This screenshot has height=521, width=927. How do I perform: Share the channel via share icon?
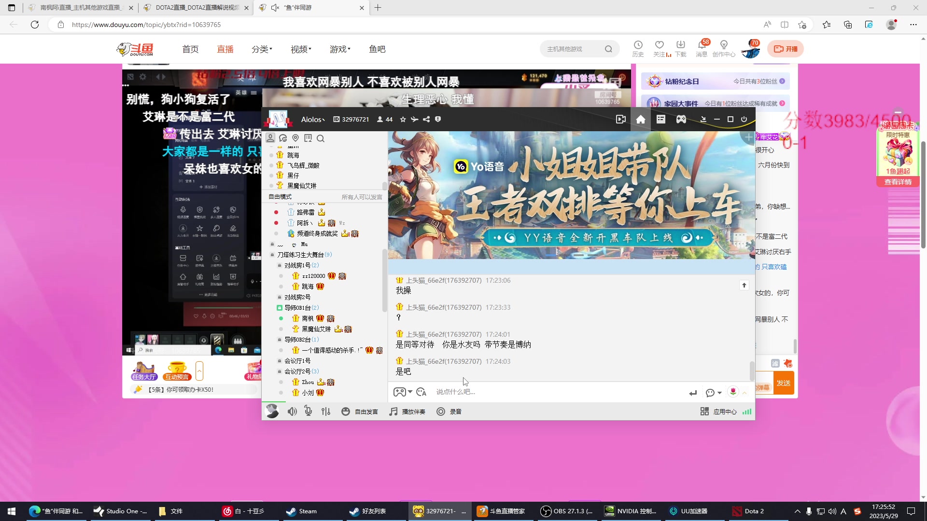426,119
